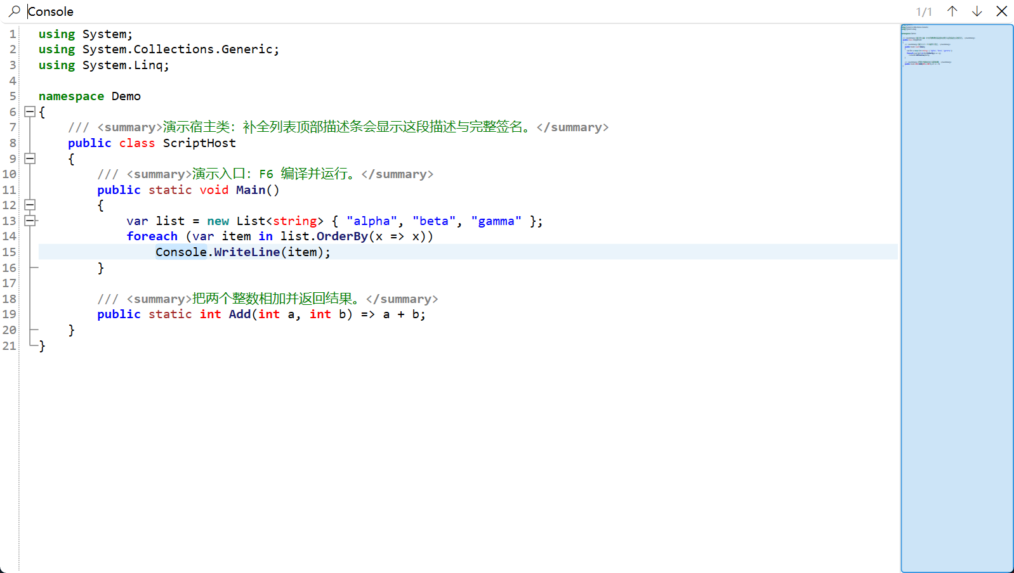Click line number 5 in gutter

coord(13,96)
